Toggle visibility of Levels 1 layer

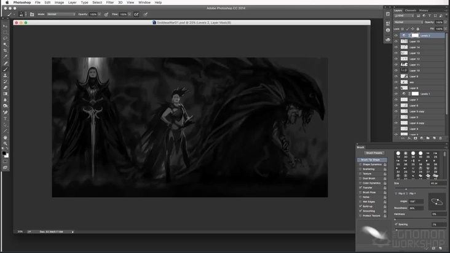pyautogui.click(x=396, y=94)
